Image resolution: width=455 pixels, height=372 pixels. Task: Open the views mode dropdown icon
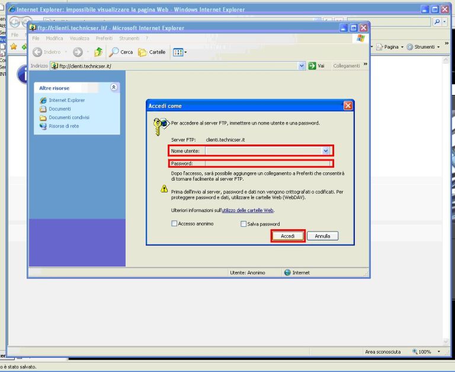(180, 52)
